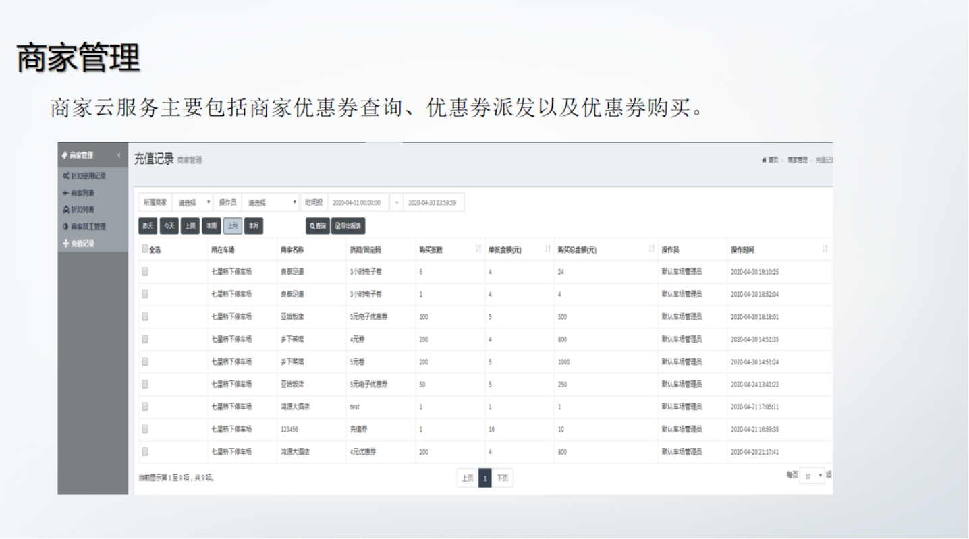Click the 商家员工管理 half-circle icon
Screen dimensions: 969x539
[x=65, y=227]
